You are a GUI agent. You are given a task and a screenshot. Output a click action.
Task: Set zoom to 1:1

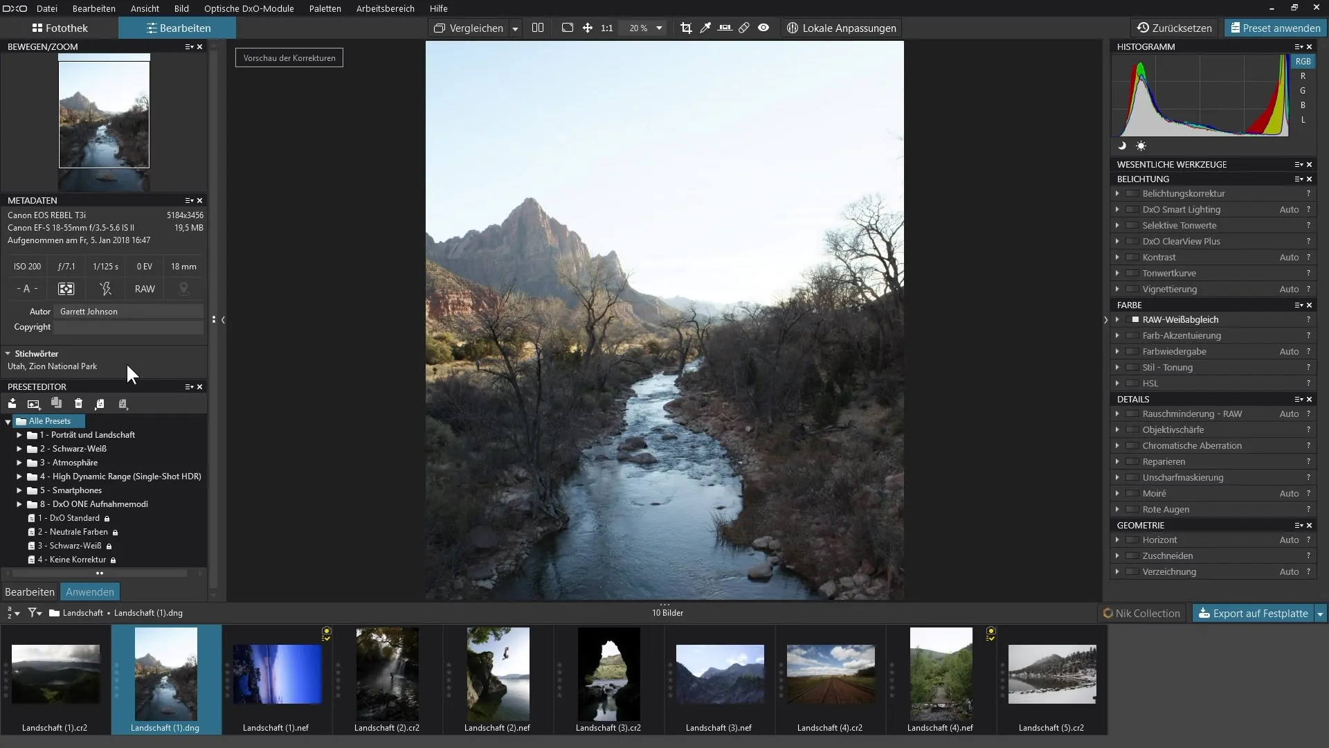click(x=607, y=28)
